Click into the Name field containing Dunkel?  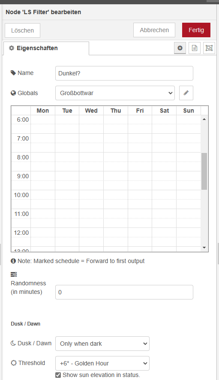point(124,73)
